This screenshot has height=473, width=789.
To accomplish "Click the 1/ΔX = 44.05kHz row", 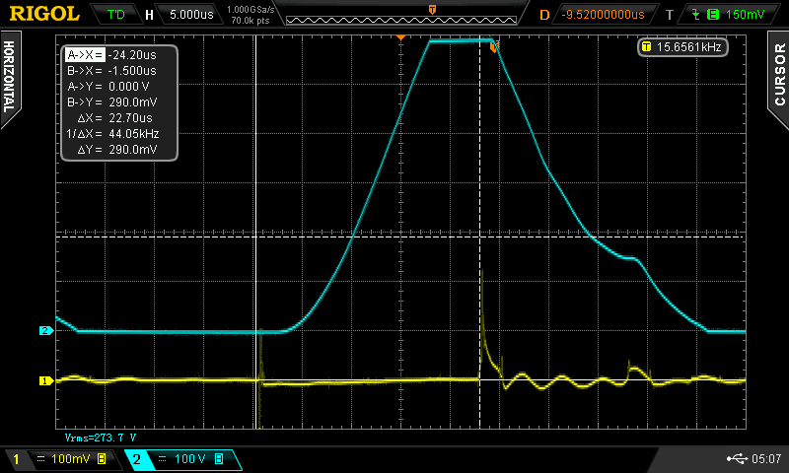I will coord(112,134).
